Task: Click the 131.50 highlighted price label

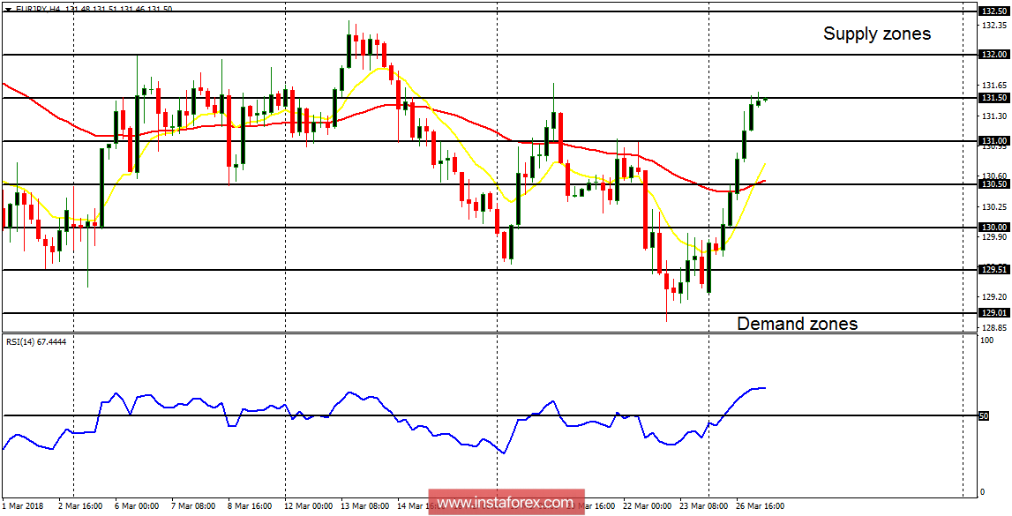Action: [994, 98]
